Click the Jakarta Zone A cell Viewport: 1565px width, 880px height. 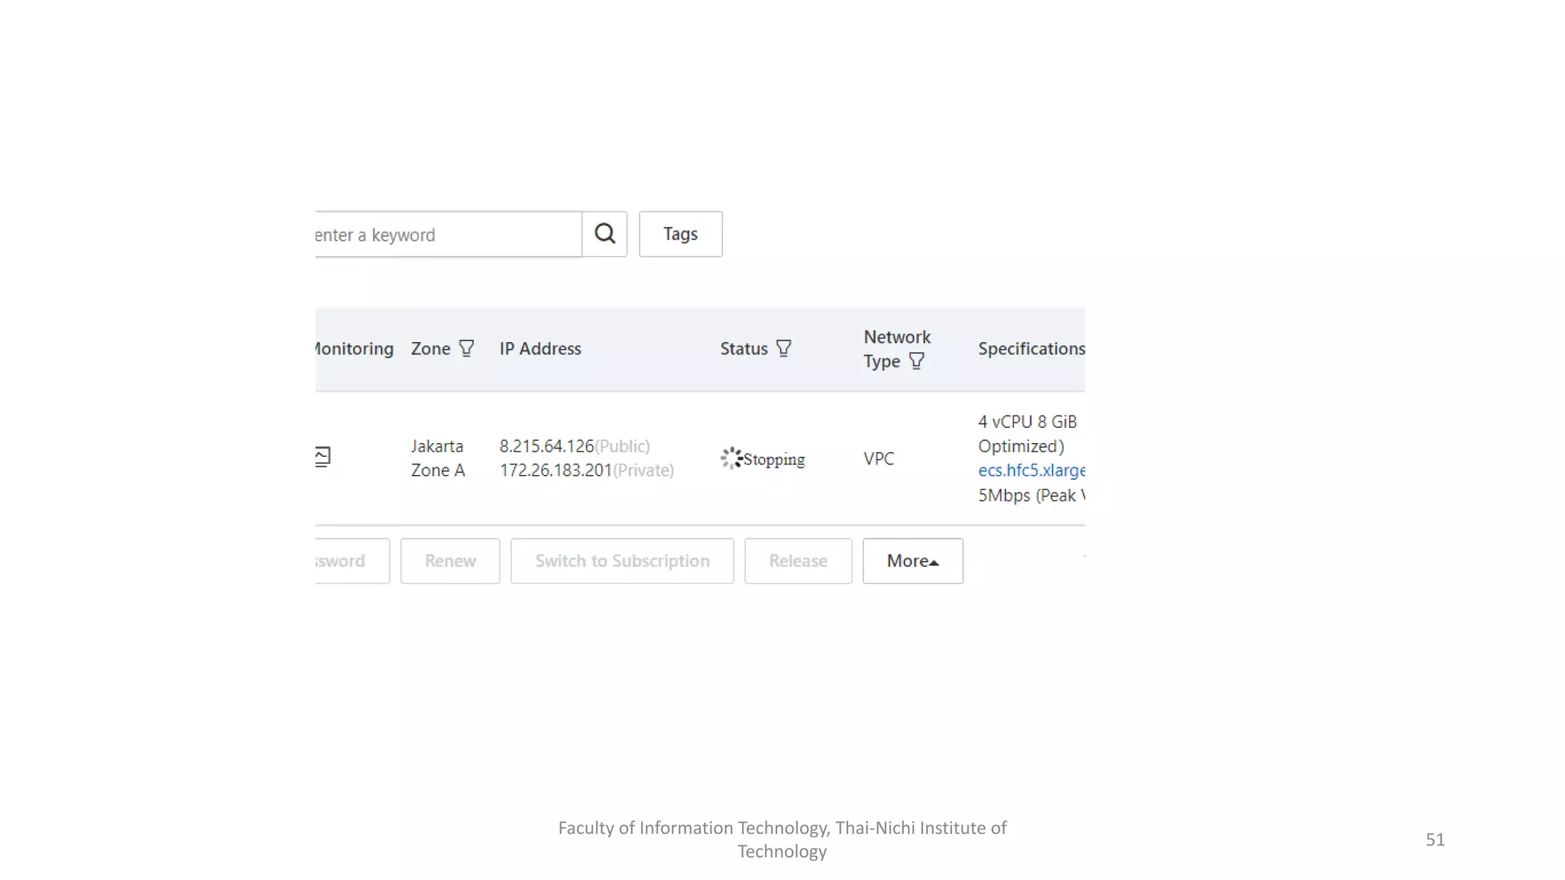(437, 458)
